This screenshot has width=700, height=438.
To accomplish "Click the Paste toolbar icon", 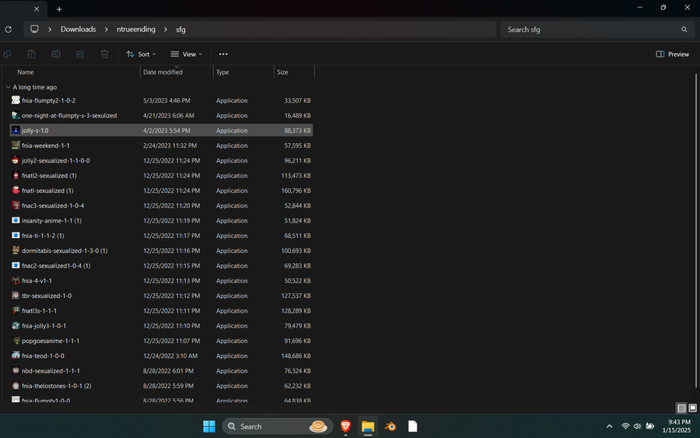I will [x=32, y=54].
